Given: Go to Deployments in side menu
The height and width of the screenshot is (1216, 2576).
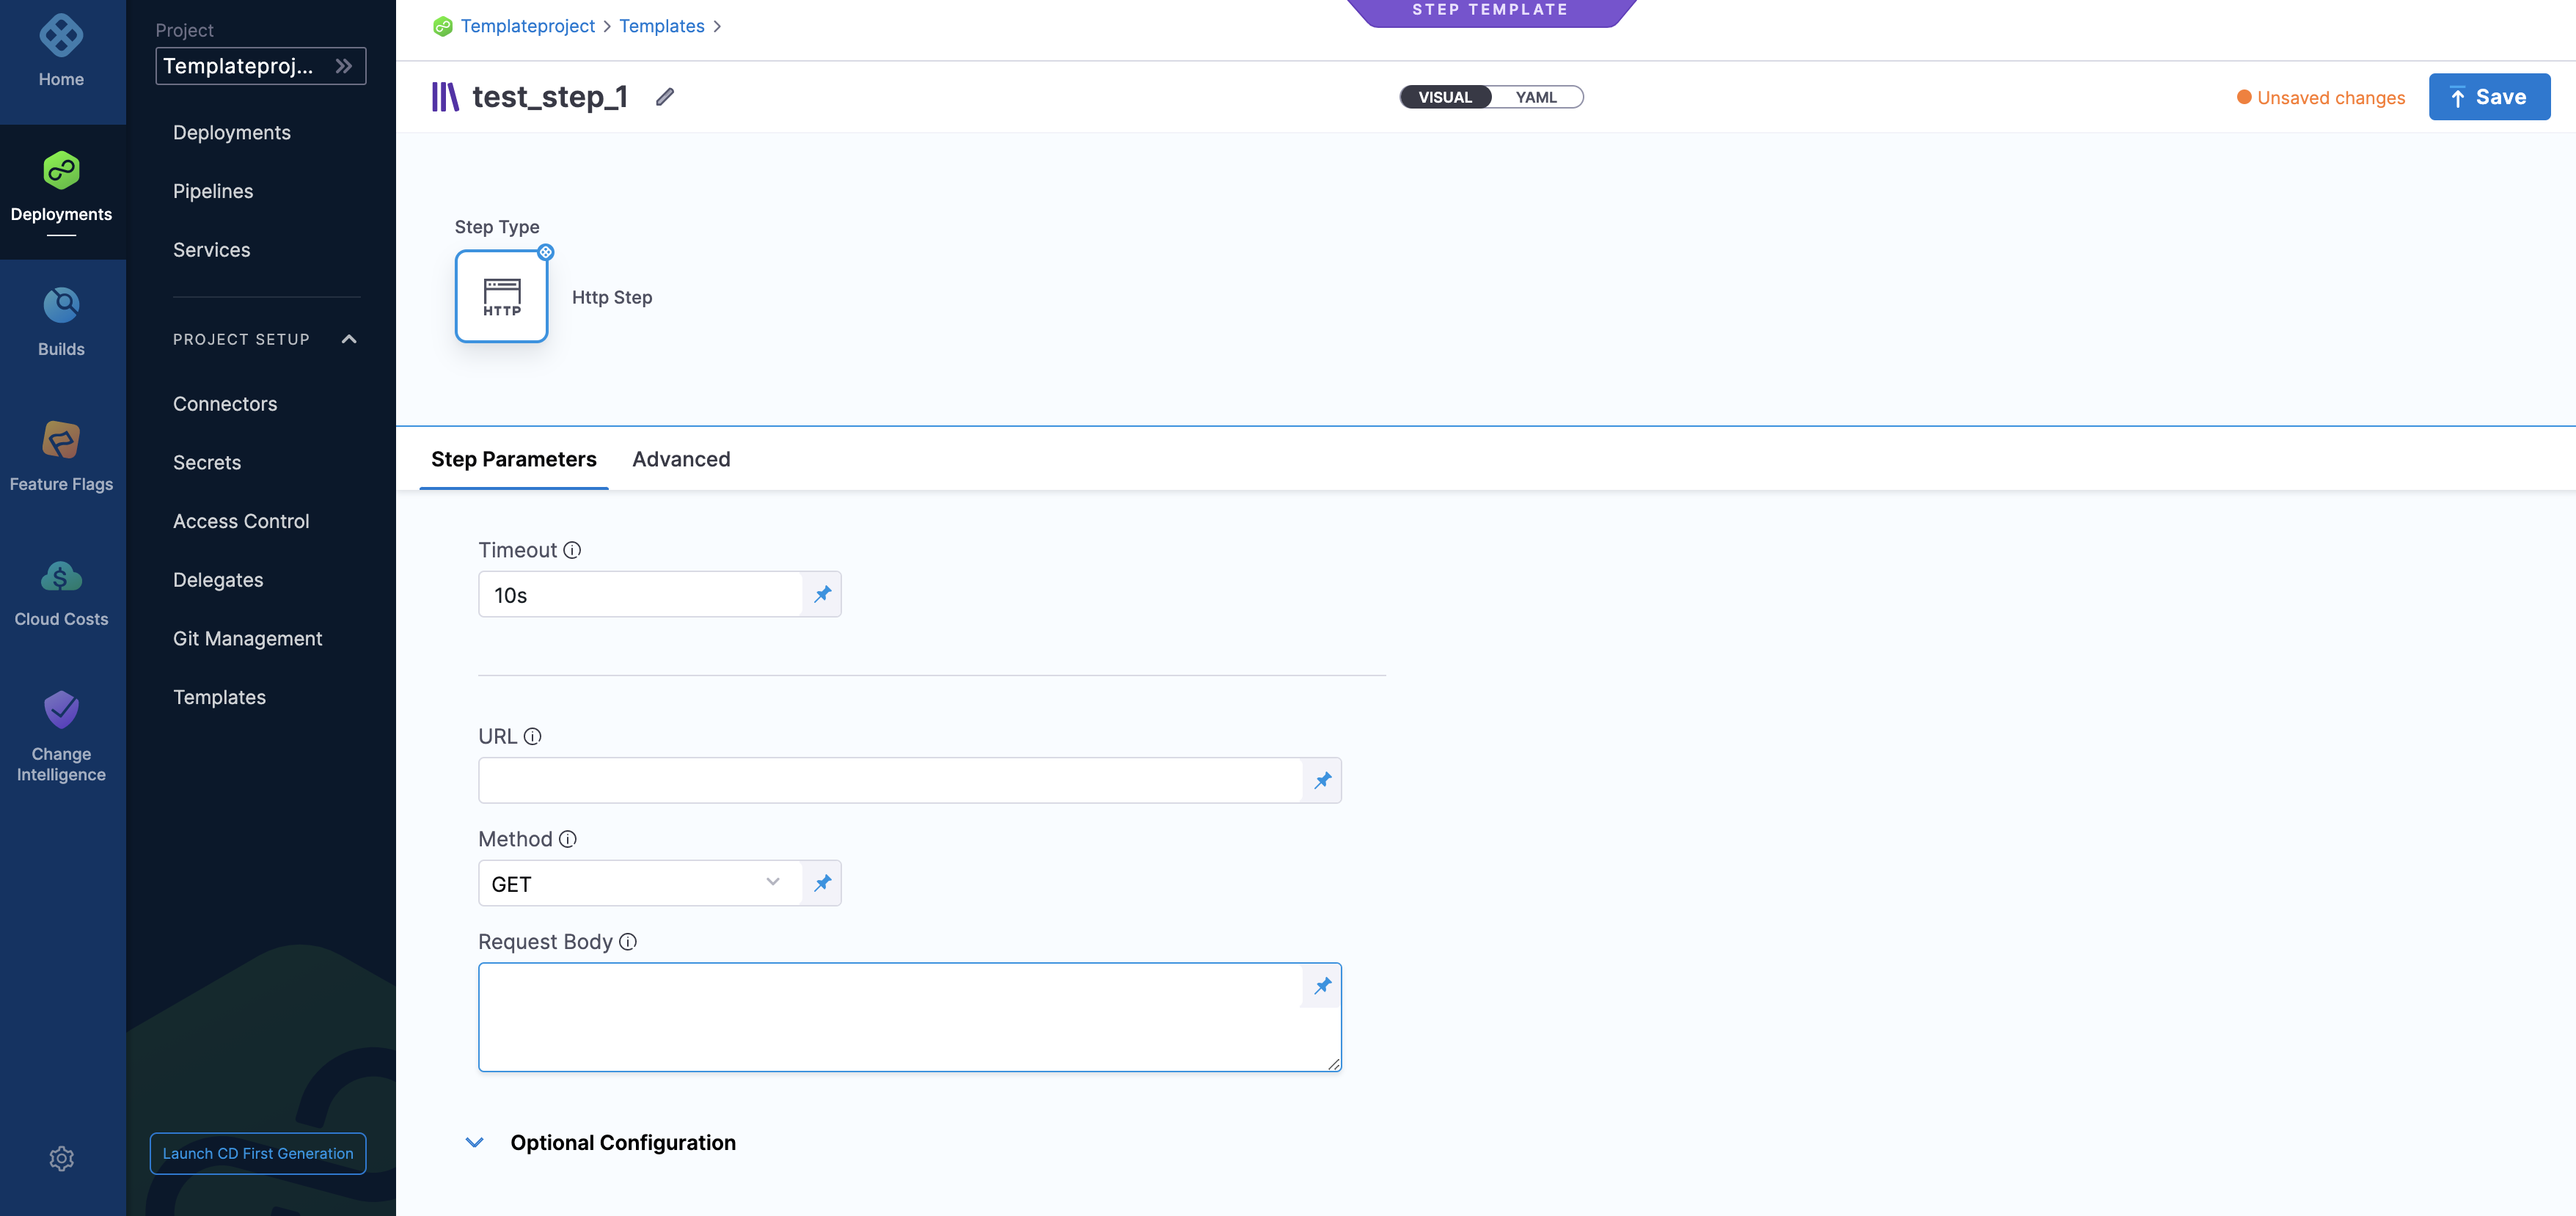Looking at the screenshot, I should pyautogui.click(x=232, y=133).
